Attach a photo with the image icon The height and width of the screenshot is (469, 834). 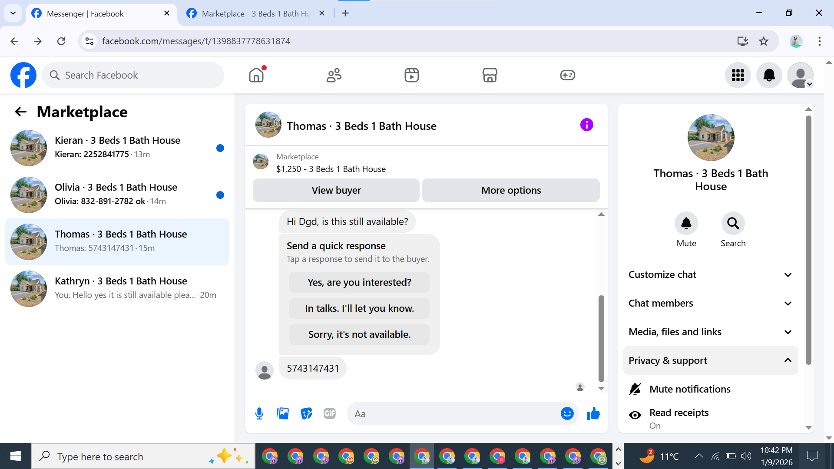[283, 413]
